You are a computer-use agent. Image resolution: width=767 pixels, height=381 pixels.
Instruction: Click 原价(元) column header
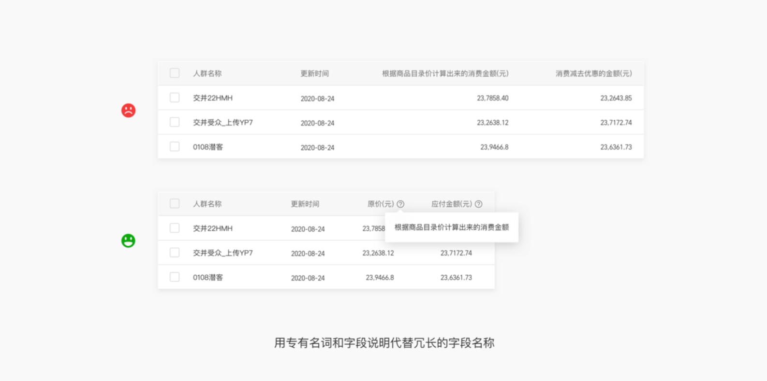pyautogui.click(x=381, y=204)
